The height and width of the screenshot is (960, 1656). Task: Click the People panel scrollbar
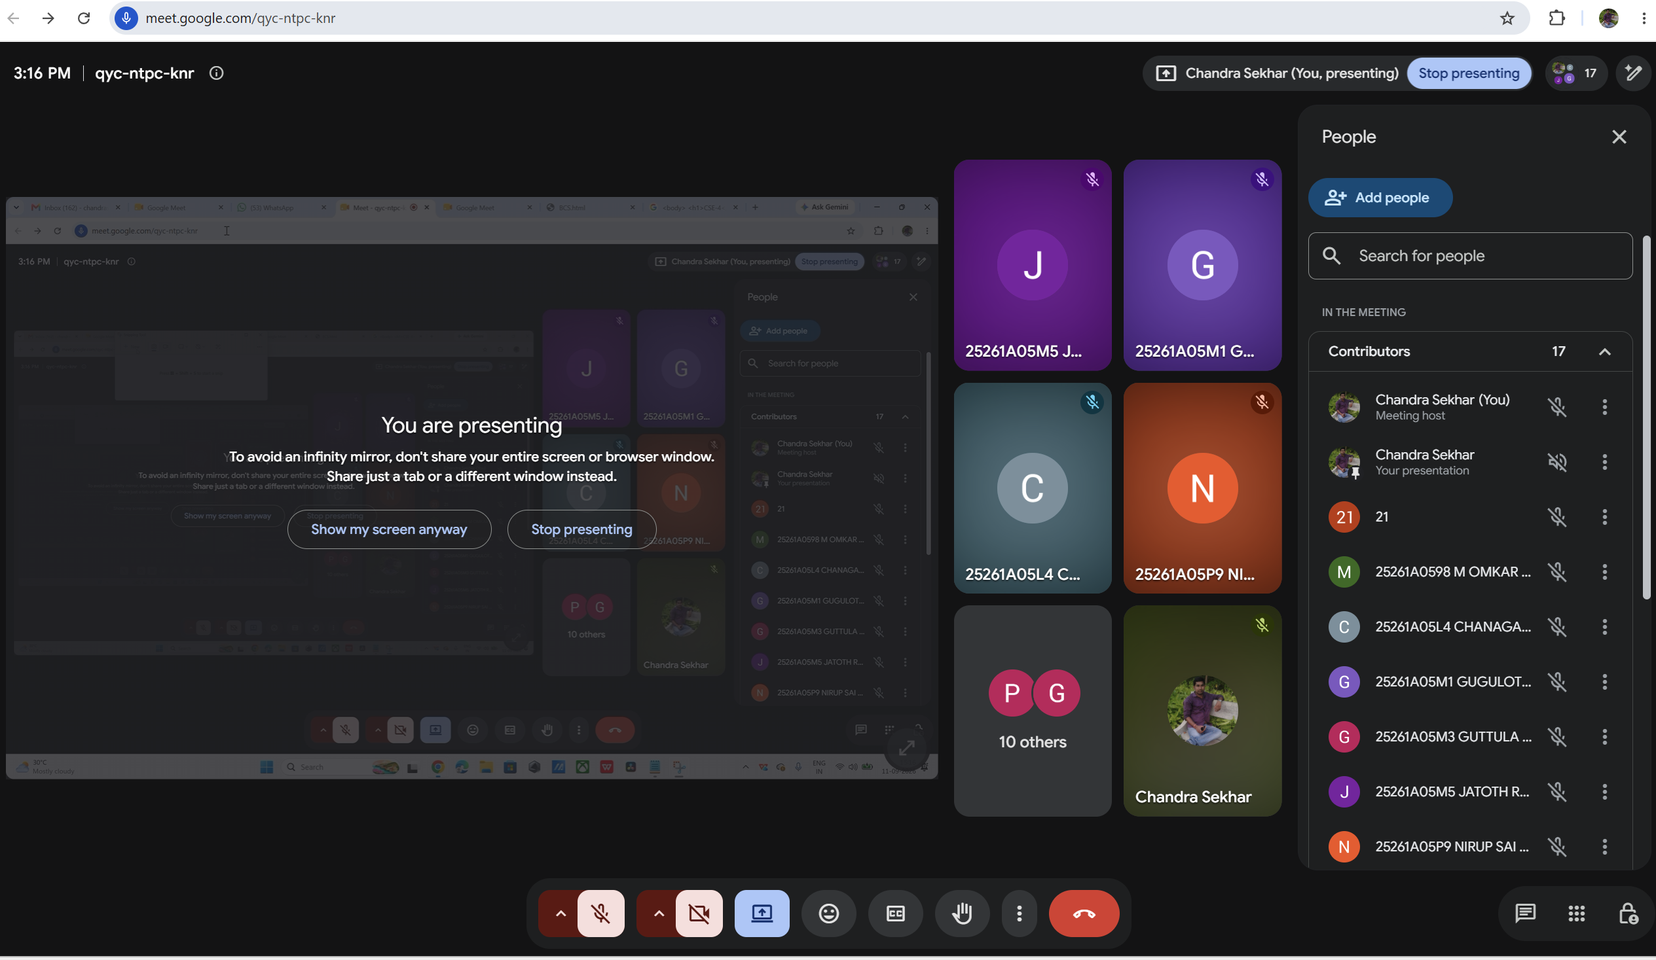(1646, 418)
